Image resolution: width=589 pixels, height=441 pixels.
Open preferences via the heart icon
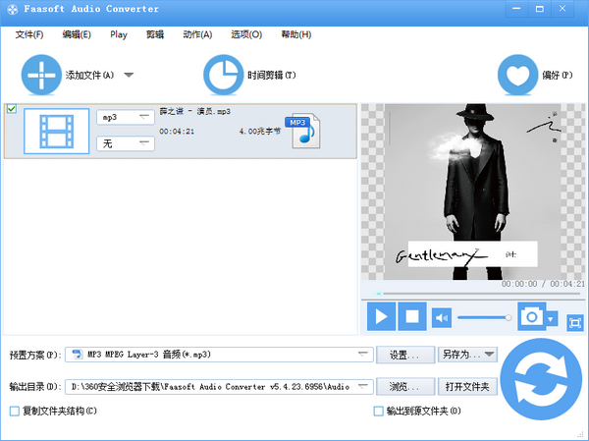pos(516,75)
